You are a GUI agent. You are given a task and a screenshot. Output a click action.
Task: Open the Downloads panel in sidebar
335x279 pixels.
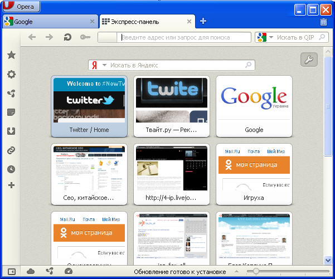click(11, 131)
